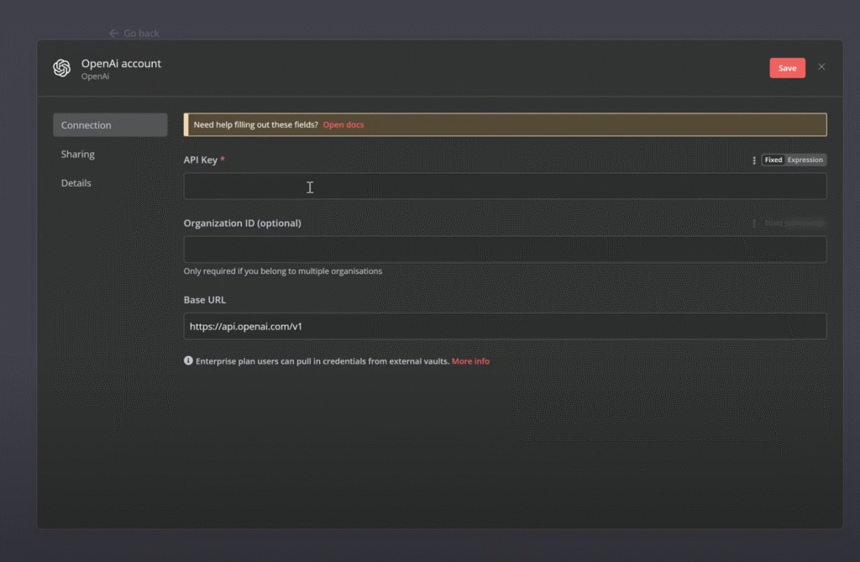
Task: Switch API Key mode to Fixed
Action: tap(773, 160)
